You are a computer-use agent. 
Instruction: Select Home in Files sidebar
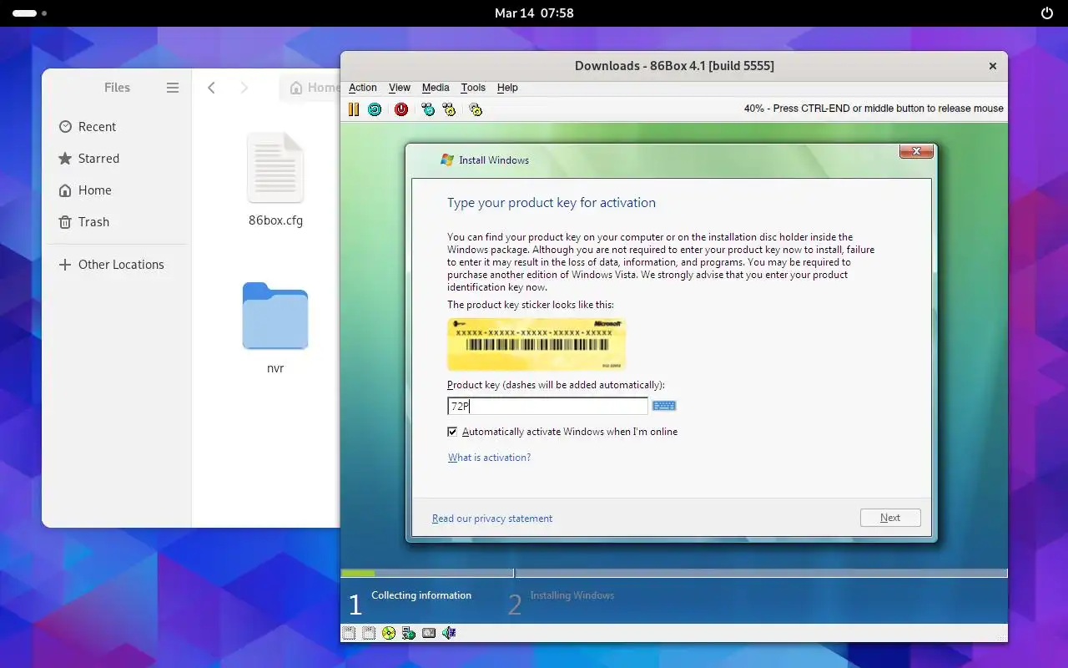(x=117, y=190)
